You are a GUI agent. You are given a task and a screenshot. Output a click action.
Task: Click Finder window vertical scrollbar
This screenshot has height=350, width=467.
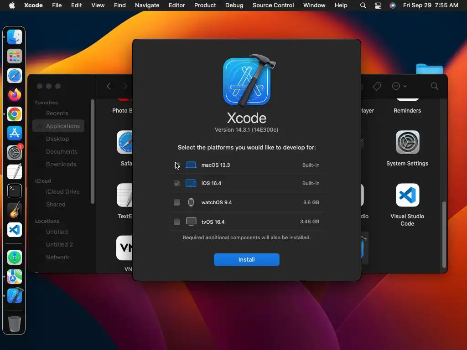coord(444,235)
